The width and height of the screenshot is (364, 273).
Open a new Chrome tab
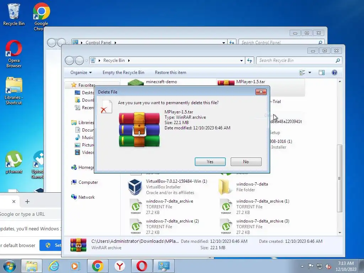27,202
